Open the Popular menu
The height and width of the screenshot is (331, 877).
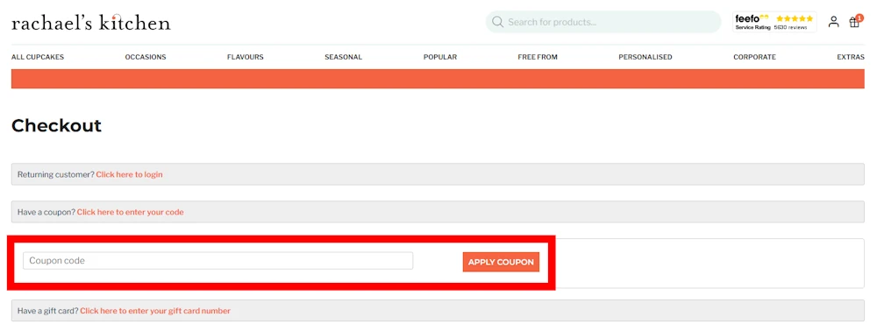coord(440,57)
